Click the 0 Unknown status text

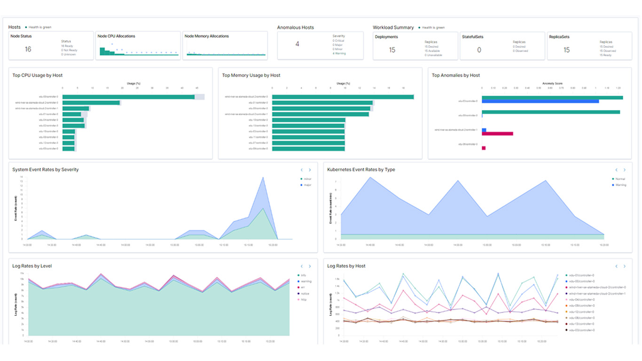(x=68, y=55)
